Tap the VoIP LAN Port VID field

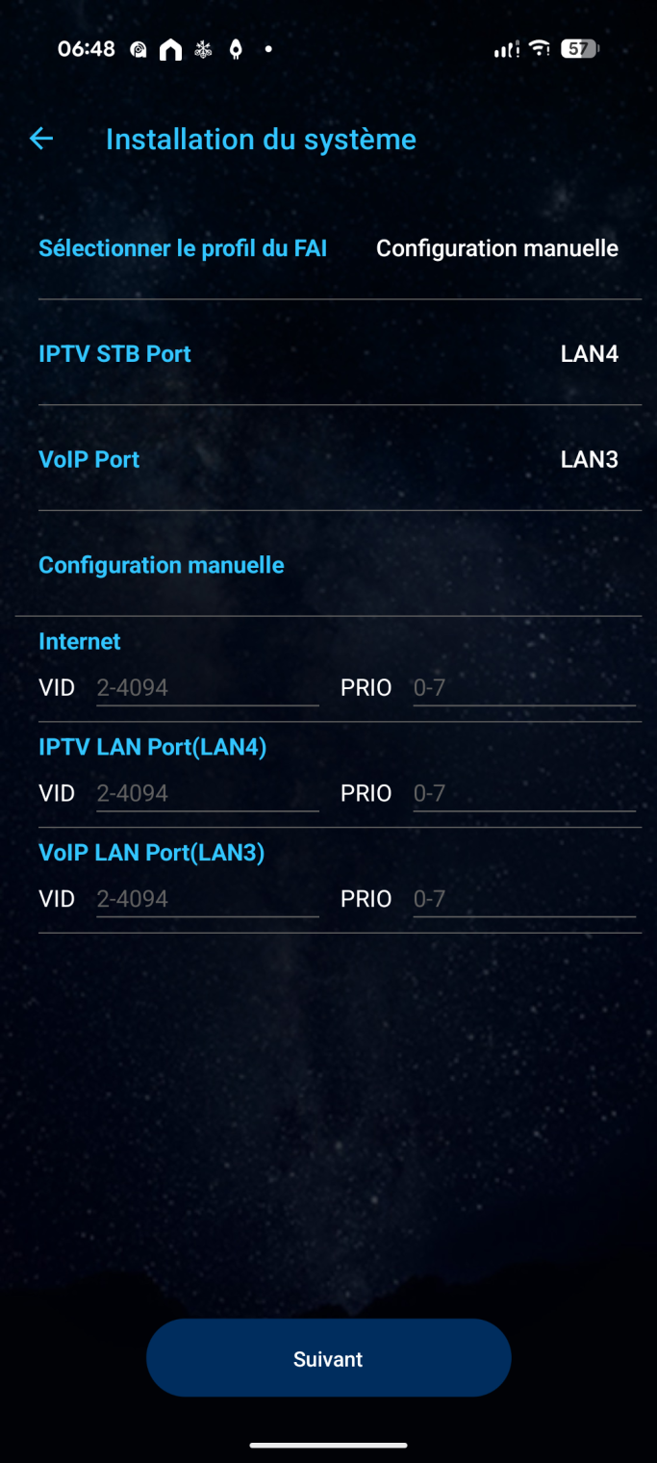(207, 899)
